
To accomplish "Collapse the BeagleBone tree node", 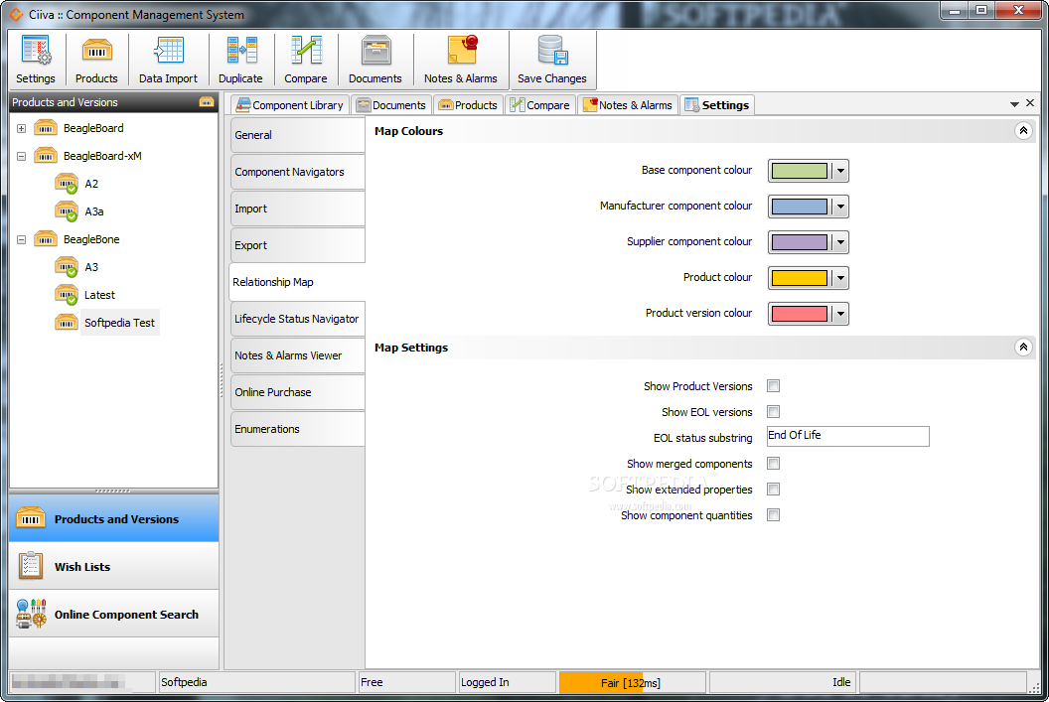I will [x=22, y=239].
